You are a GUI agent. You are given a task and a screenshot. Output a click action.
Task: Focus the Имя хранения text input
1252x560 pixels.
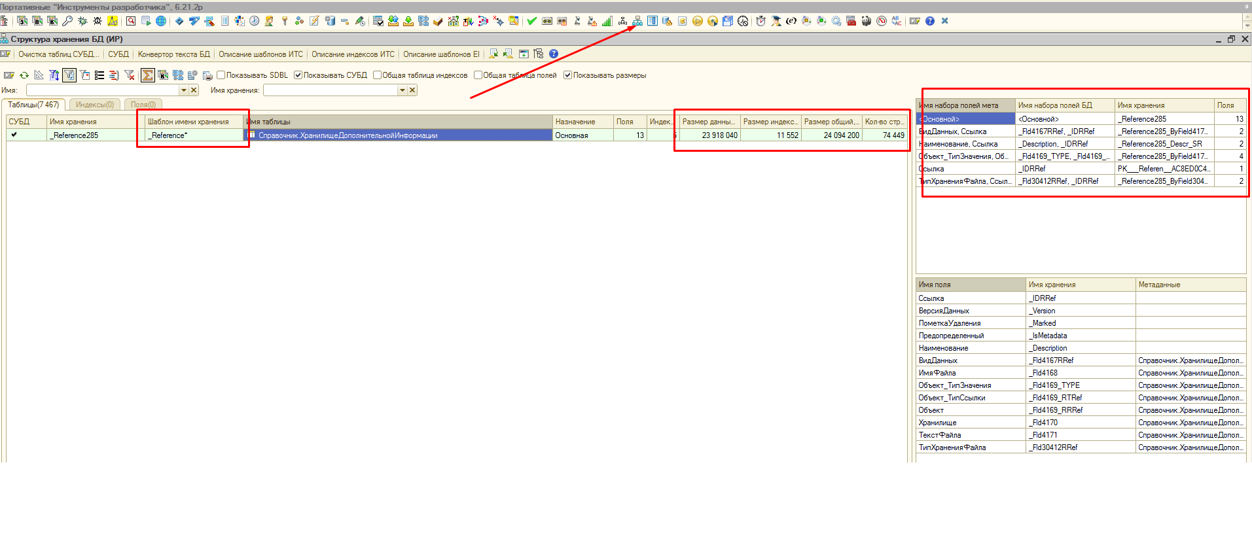331,90
